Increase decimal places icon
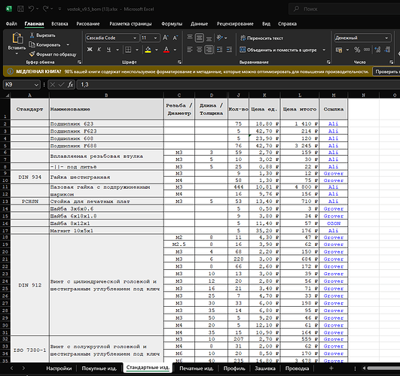Image resolution: width=400 pixels, height=376 pixels. (377, 50)
